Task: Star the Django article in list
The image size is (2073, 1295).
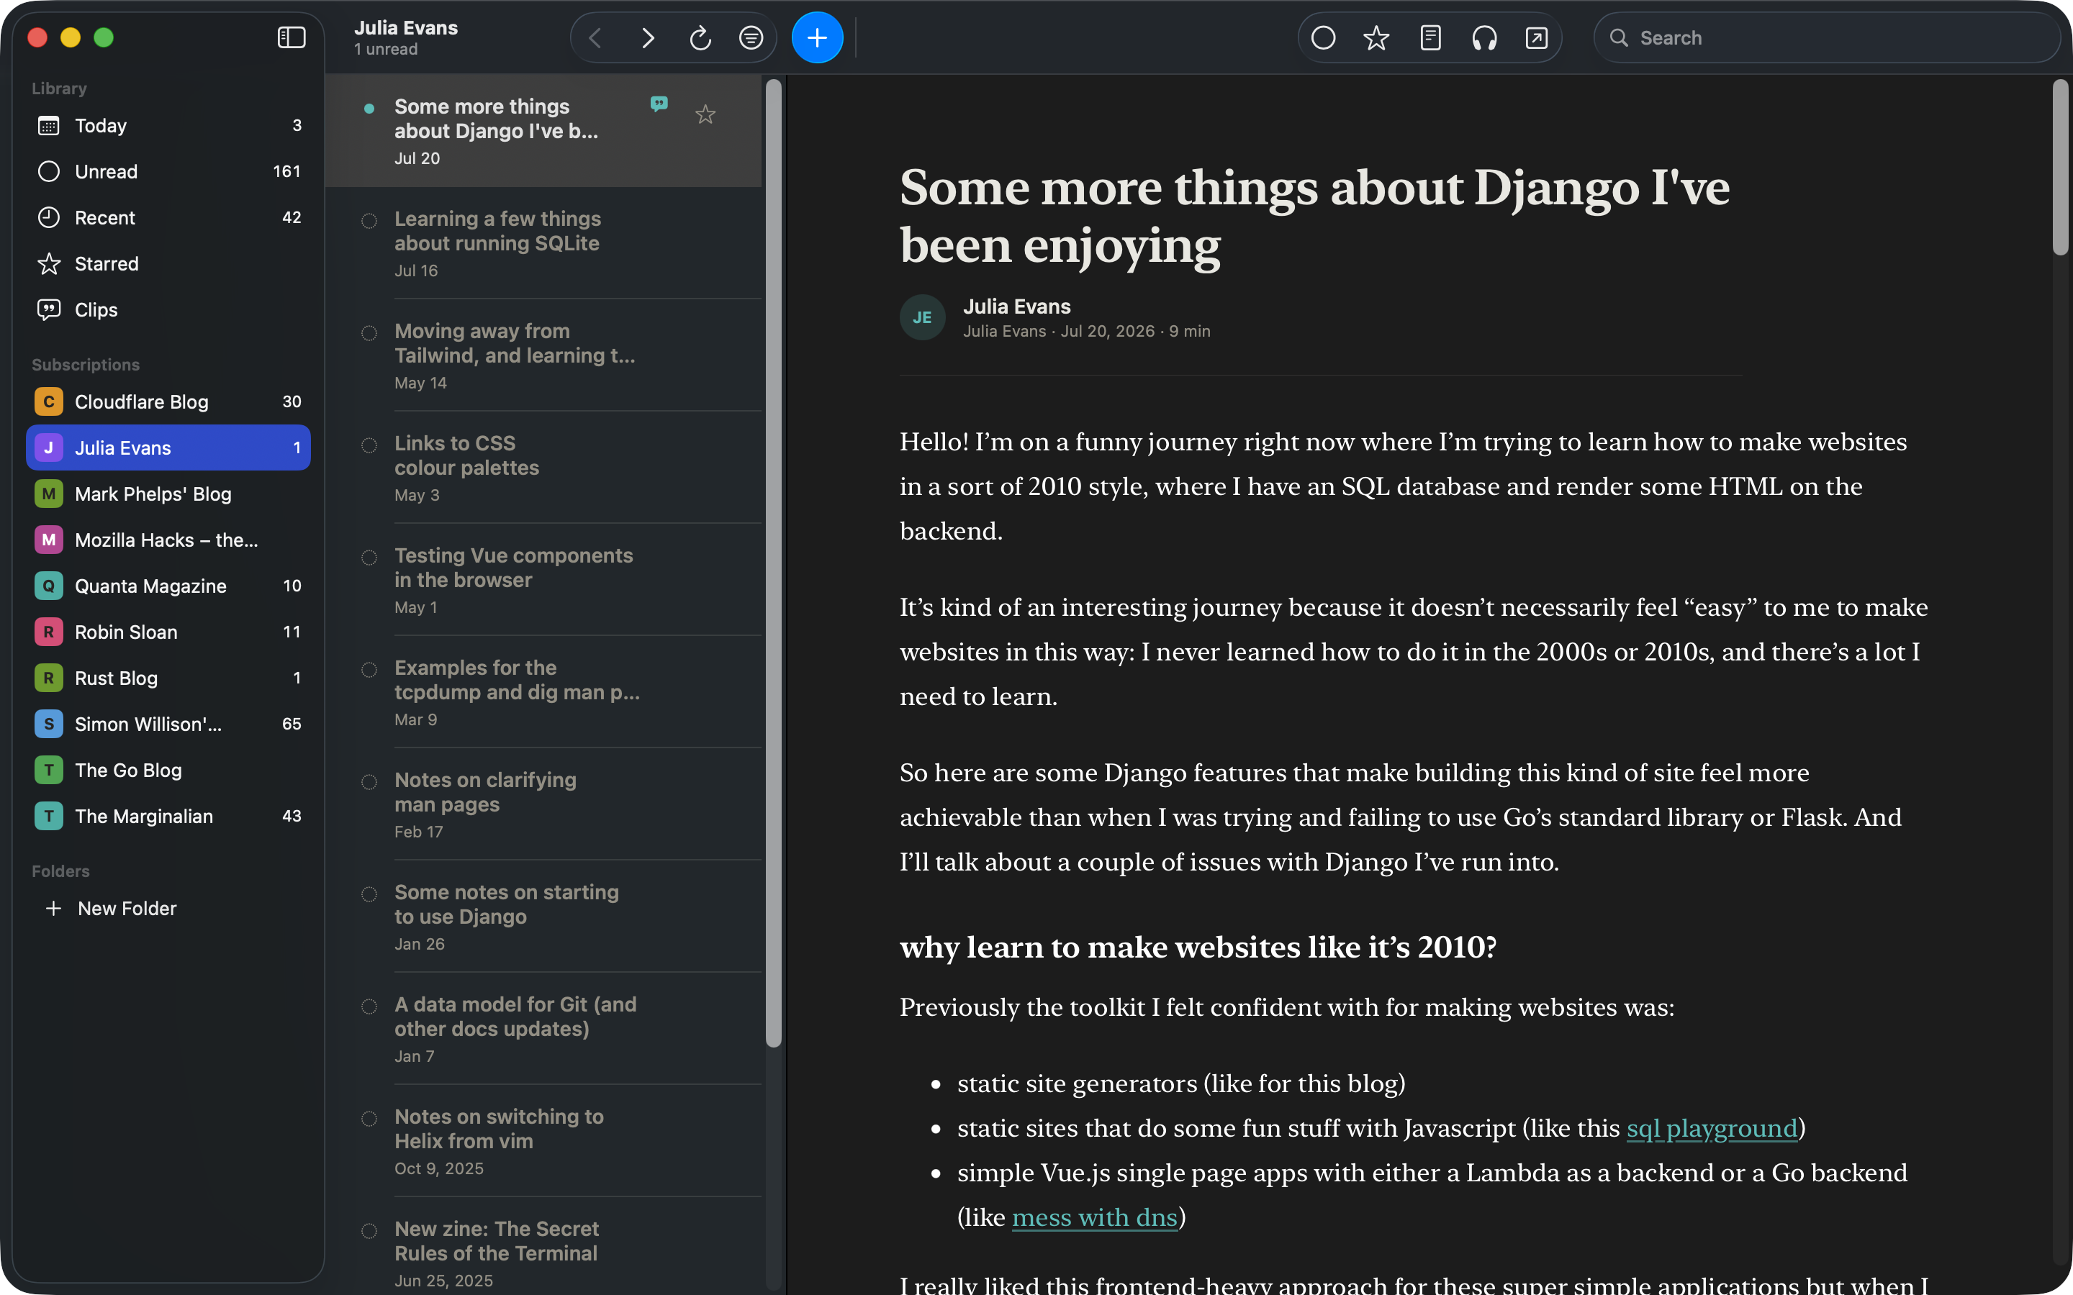Action: pos(705,114)
